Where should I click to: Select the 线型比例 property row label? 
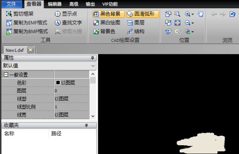pyautogui.click(x=26, y=107)
